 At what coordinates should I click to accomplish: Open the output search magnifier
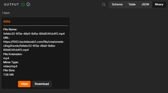(x=104, y=5)
